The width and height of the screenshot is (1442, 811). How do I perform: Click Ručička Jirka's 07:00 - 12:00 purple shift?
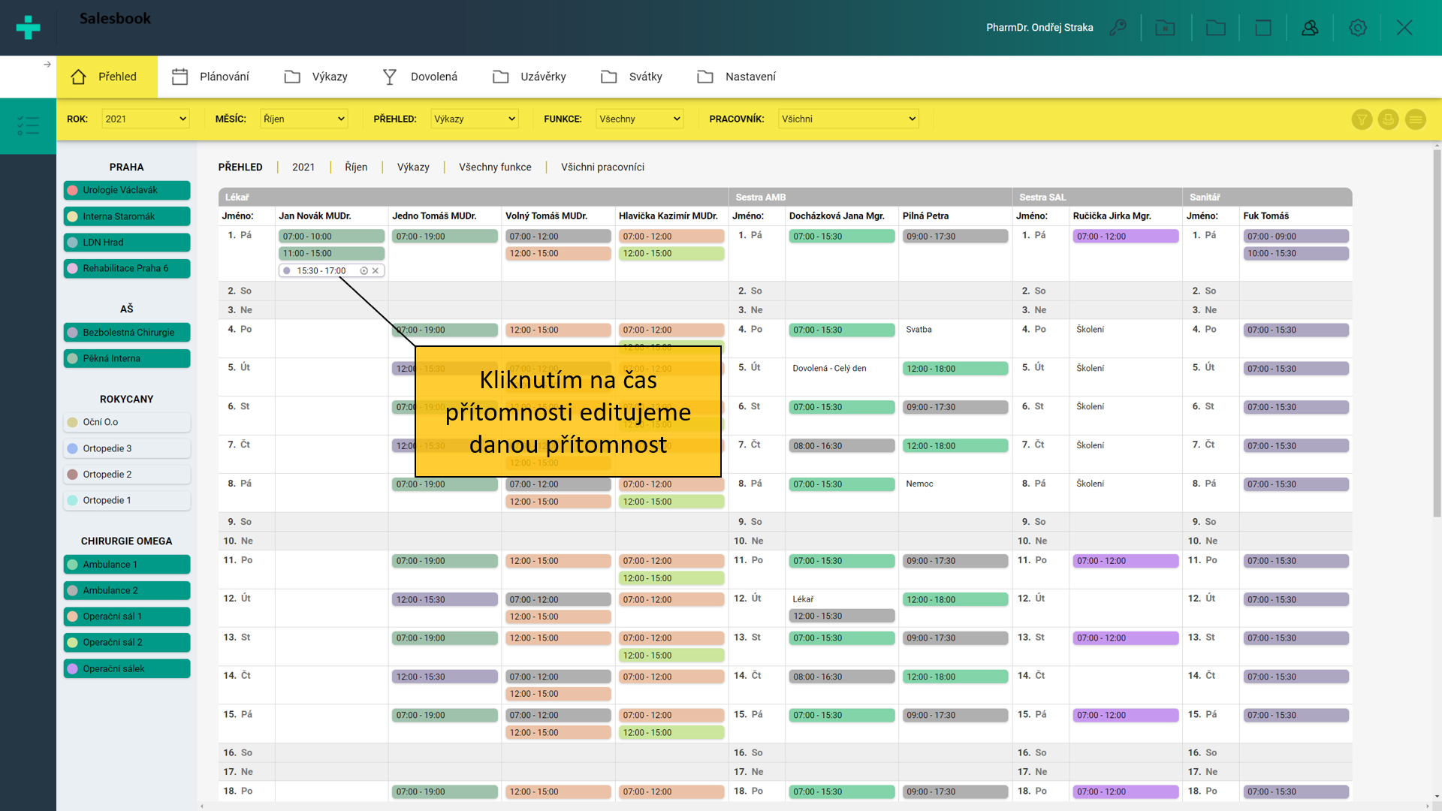pos(1125,237)
